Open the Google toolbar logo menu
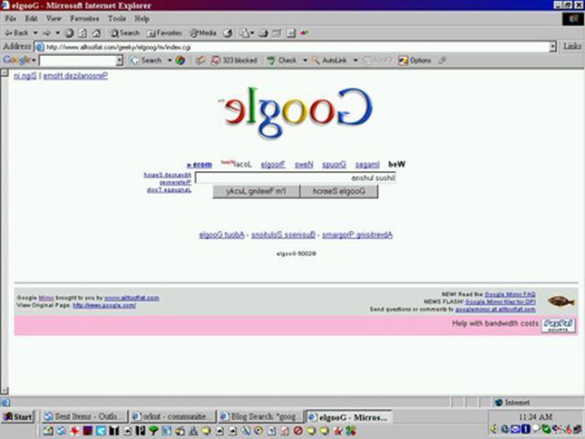The height and width of the screenshot is (439, 585). [18, 60]
